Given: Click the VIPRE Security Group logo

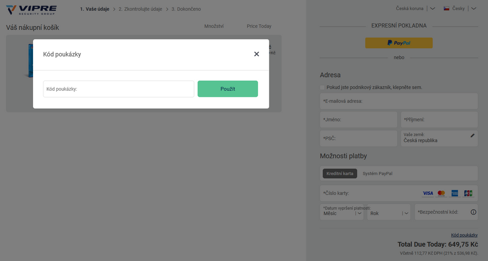Looking at the screenshot, I should [x=34, y=9].
